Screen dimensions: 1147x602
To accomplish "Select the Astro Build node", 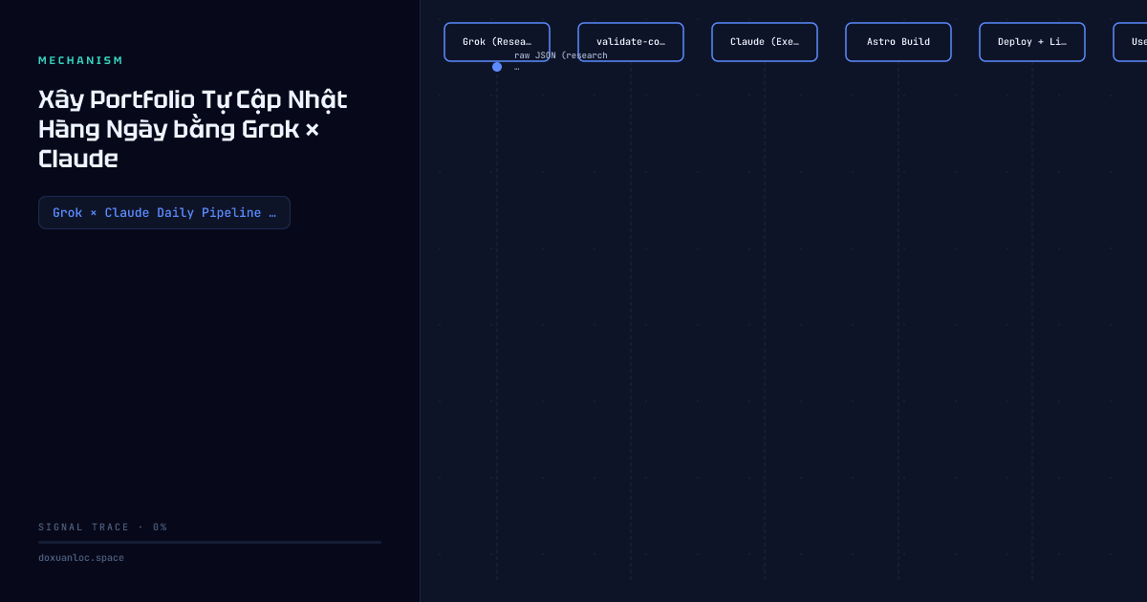I will click(x=898, y=42).
